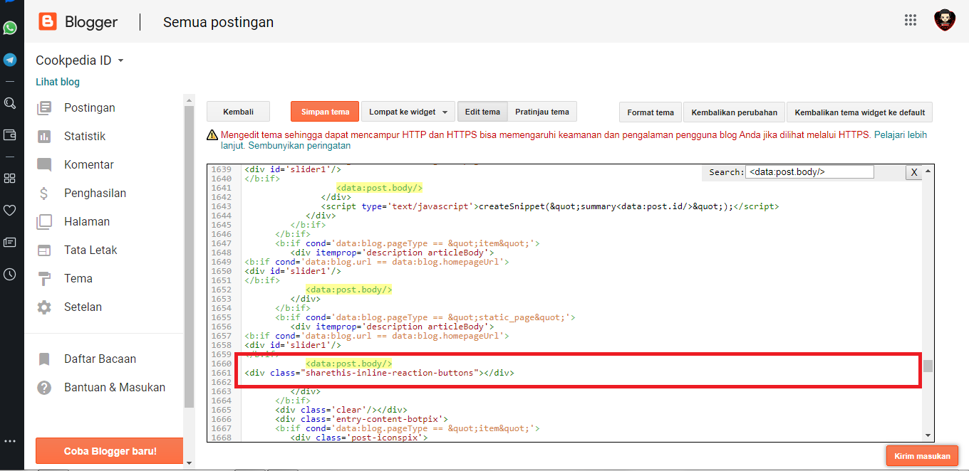Expand the Cookpedia ID blog selector
Image resolution: width=969 pixels, height=471 pixels.
tap(80, 60)
